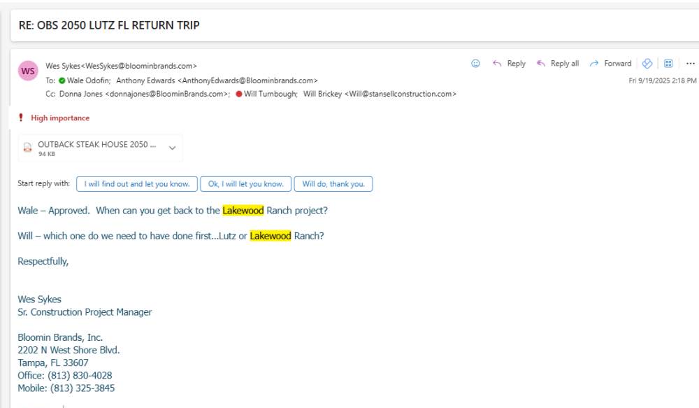This screenshot has width=699, height=408.
Task: Open the Copilot icon in message toolbar
Action: 647,64
